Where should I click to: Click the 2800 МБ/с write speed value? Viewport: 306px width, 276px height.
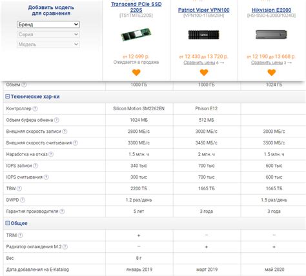(x=139, y=132)
